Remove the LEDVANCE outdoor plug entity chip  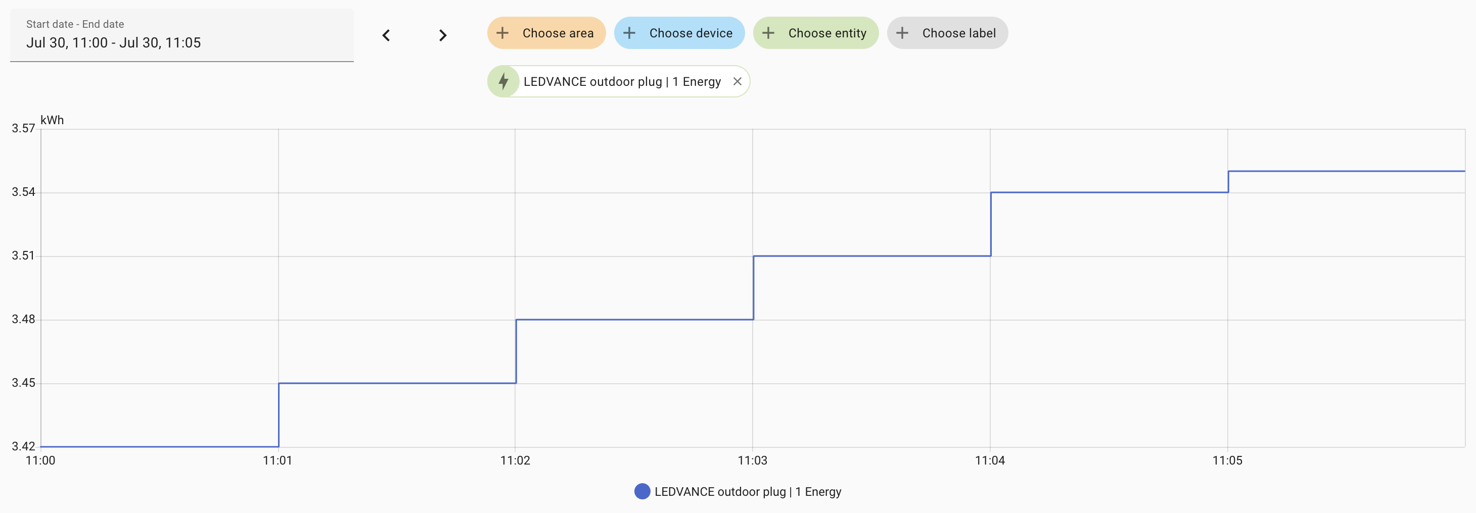737,81
